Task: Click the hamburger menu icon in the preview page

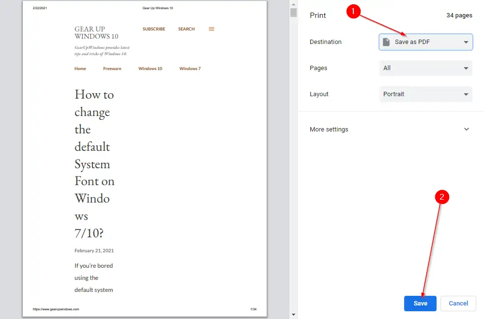Action: pos(212,29)
